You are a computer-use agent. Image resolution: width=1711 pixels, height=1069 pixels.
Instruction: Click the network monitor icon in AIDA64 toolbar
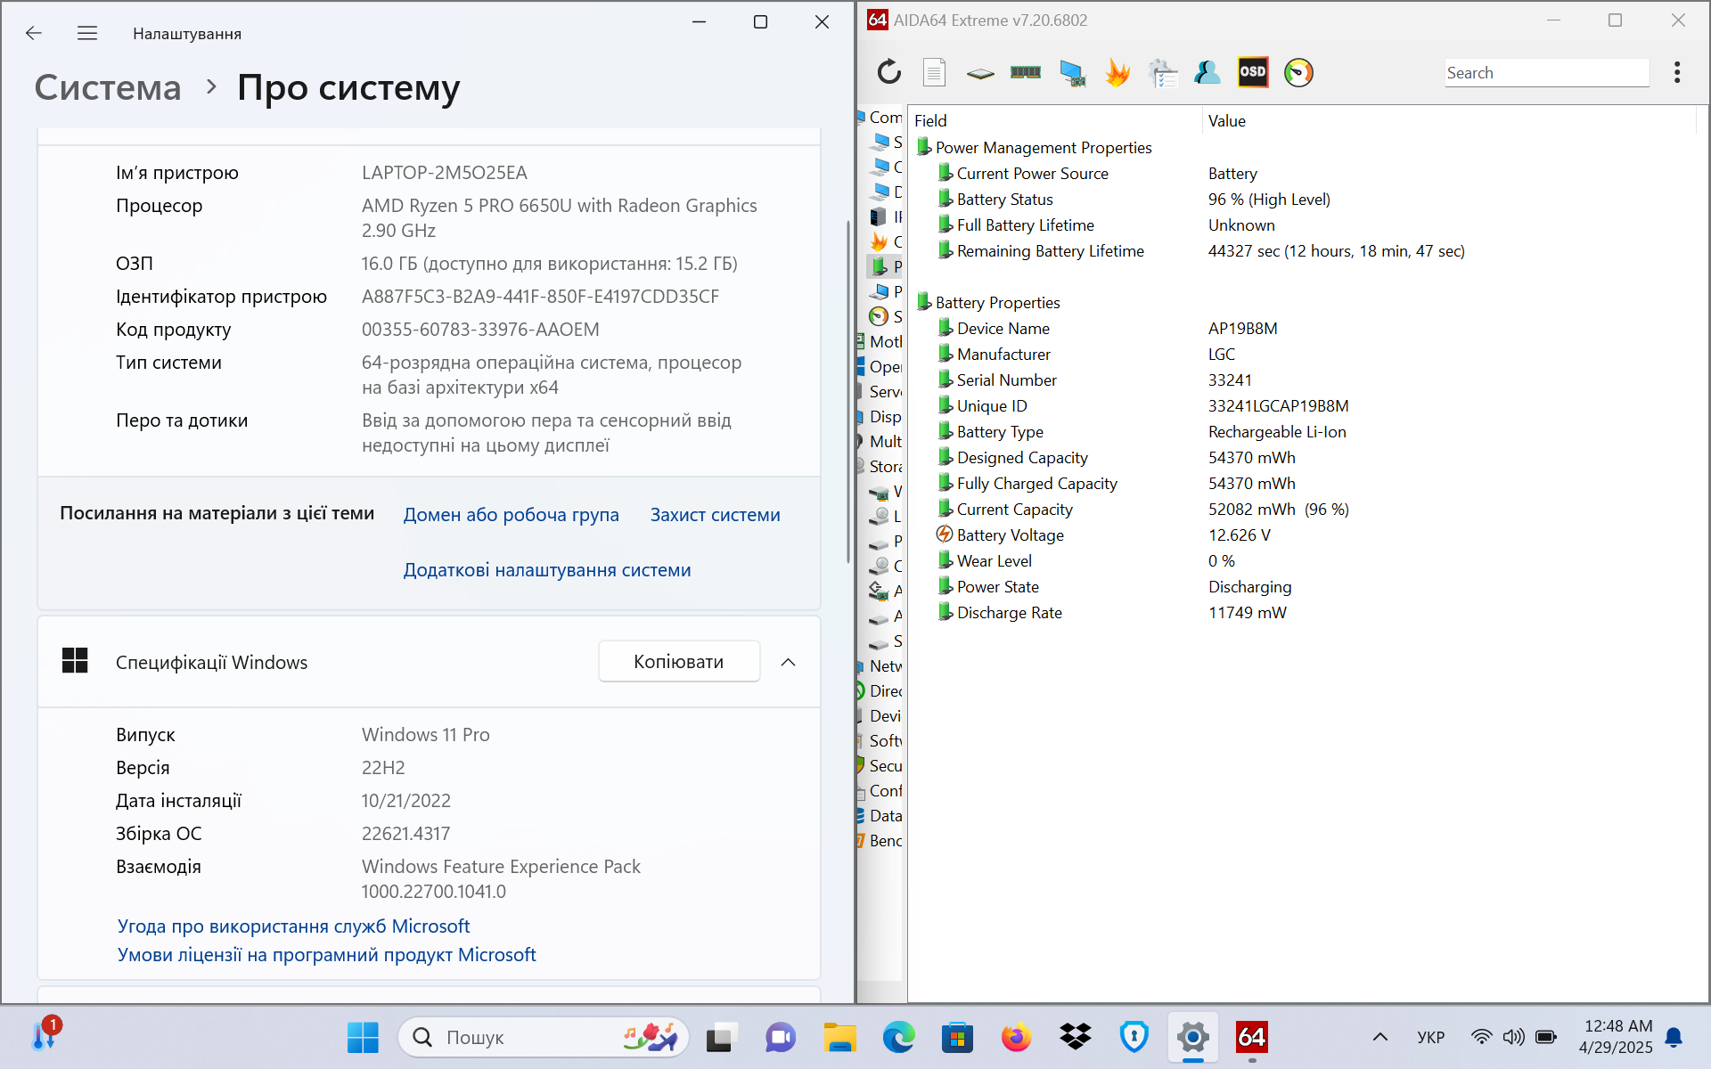click(1072, 72)
